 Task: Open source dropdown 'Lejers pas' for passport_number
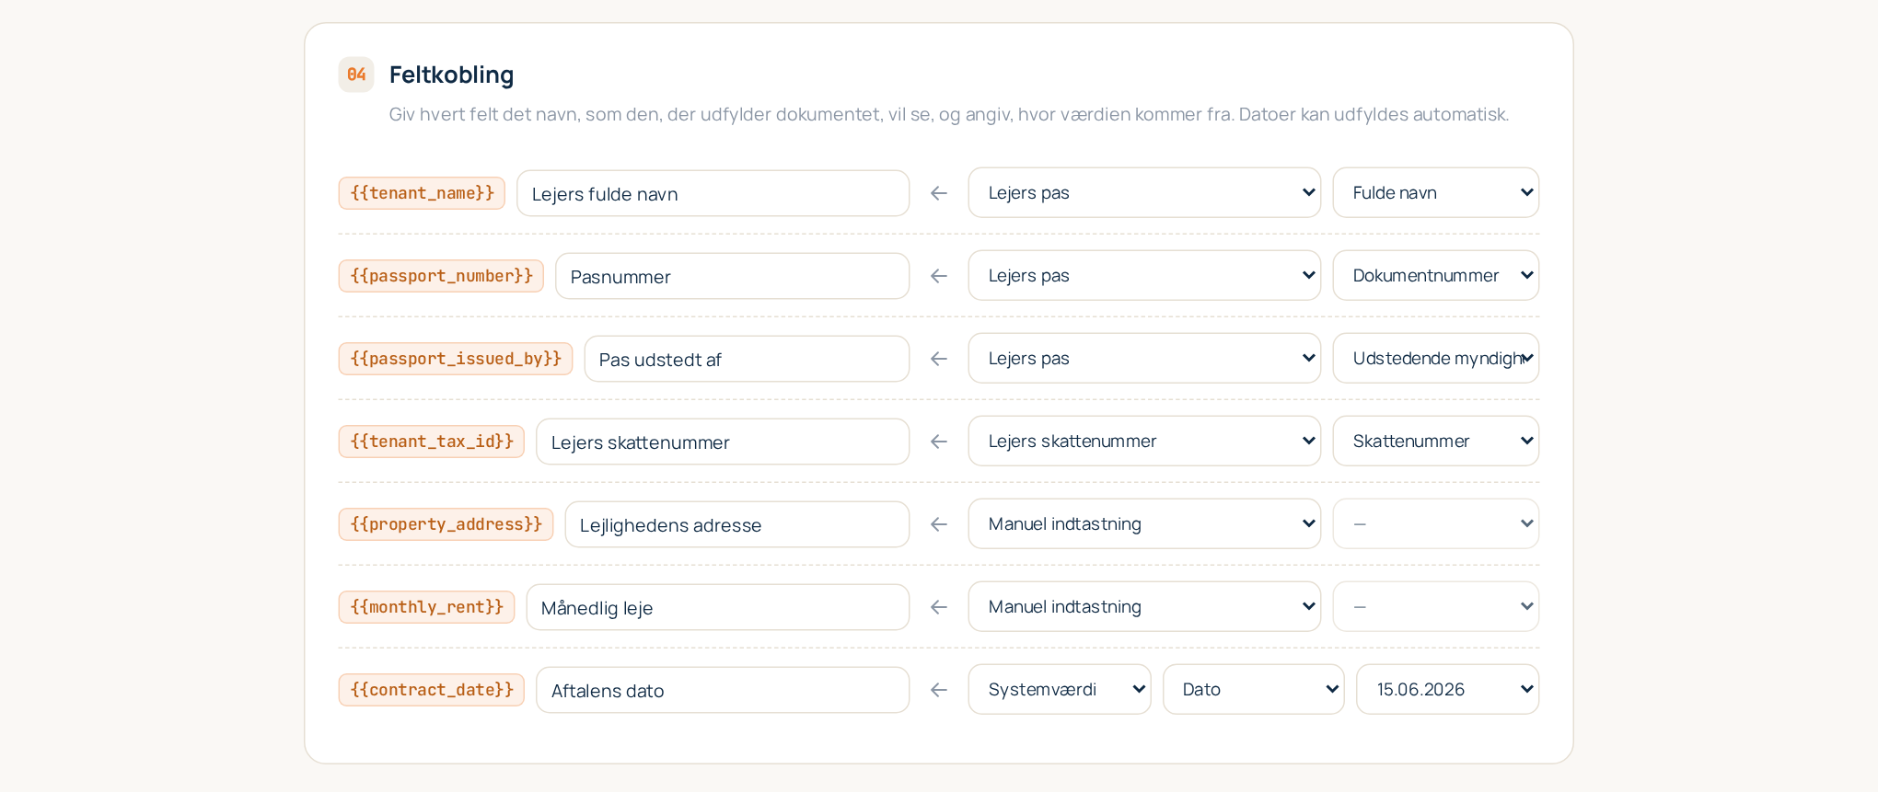(x=1144, y=275)
